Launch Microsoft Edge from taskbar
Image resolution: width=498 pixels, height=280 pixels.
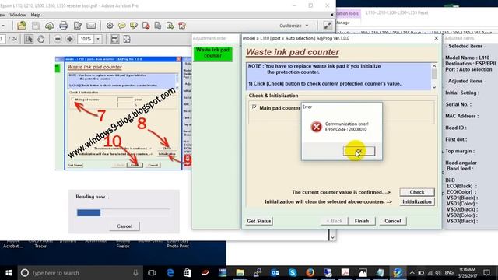[x=170, y=273]
